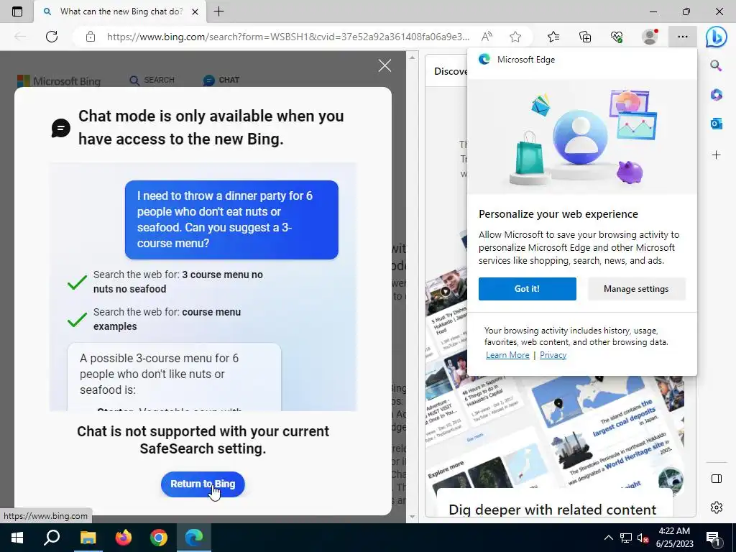This screenshot has width=736, height=552.
Task: Open the Favorites list icon
Action: [x=553, y=37]
